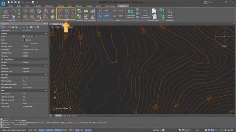
Task: Click the print icon in the quick access toolbar
Action: (x=33, y=2)
